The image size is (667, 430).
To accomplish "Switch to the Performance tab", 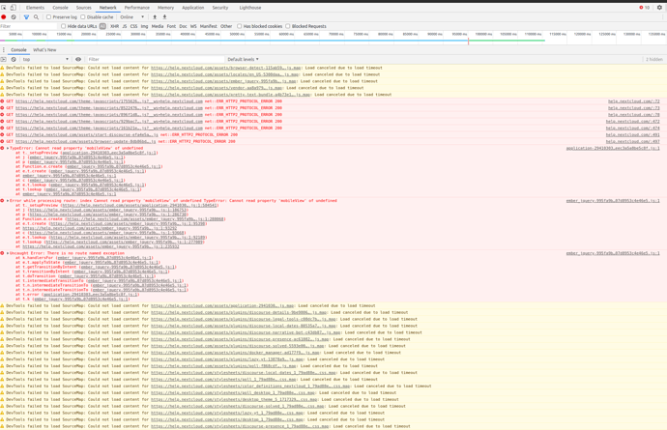I will [137, 8].
